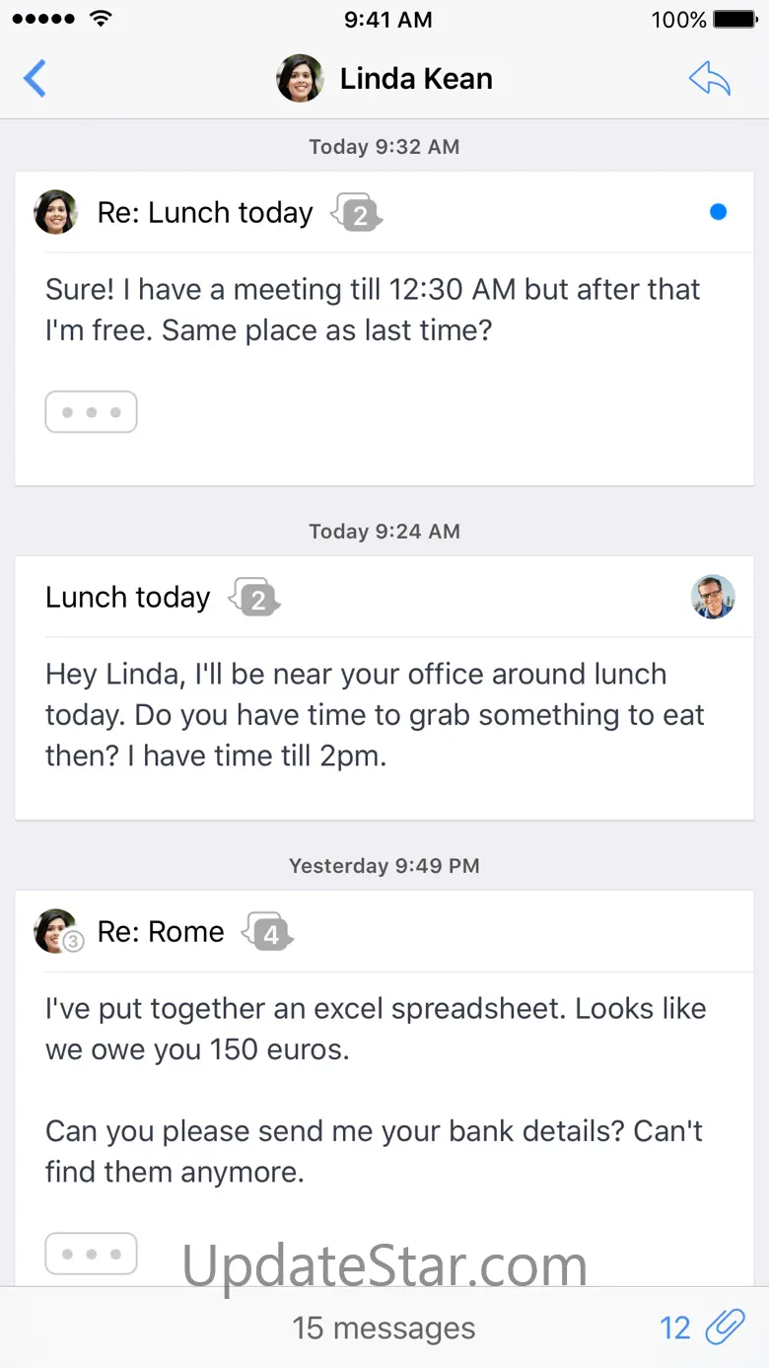
Task: Open the Lunch today subject title
Action: click(128, 598)
